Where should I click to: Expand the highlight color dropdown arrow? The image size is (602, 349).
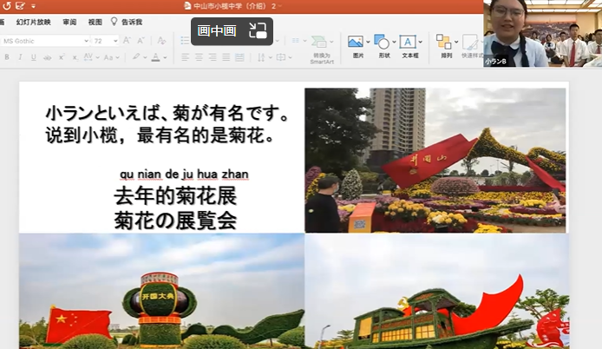145,57
